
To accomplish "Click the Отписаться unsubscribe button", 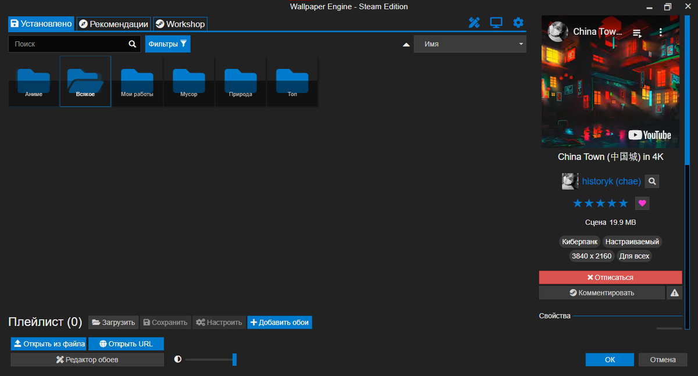I will click(x=610, y=277).
